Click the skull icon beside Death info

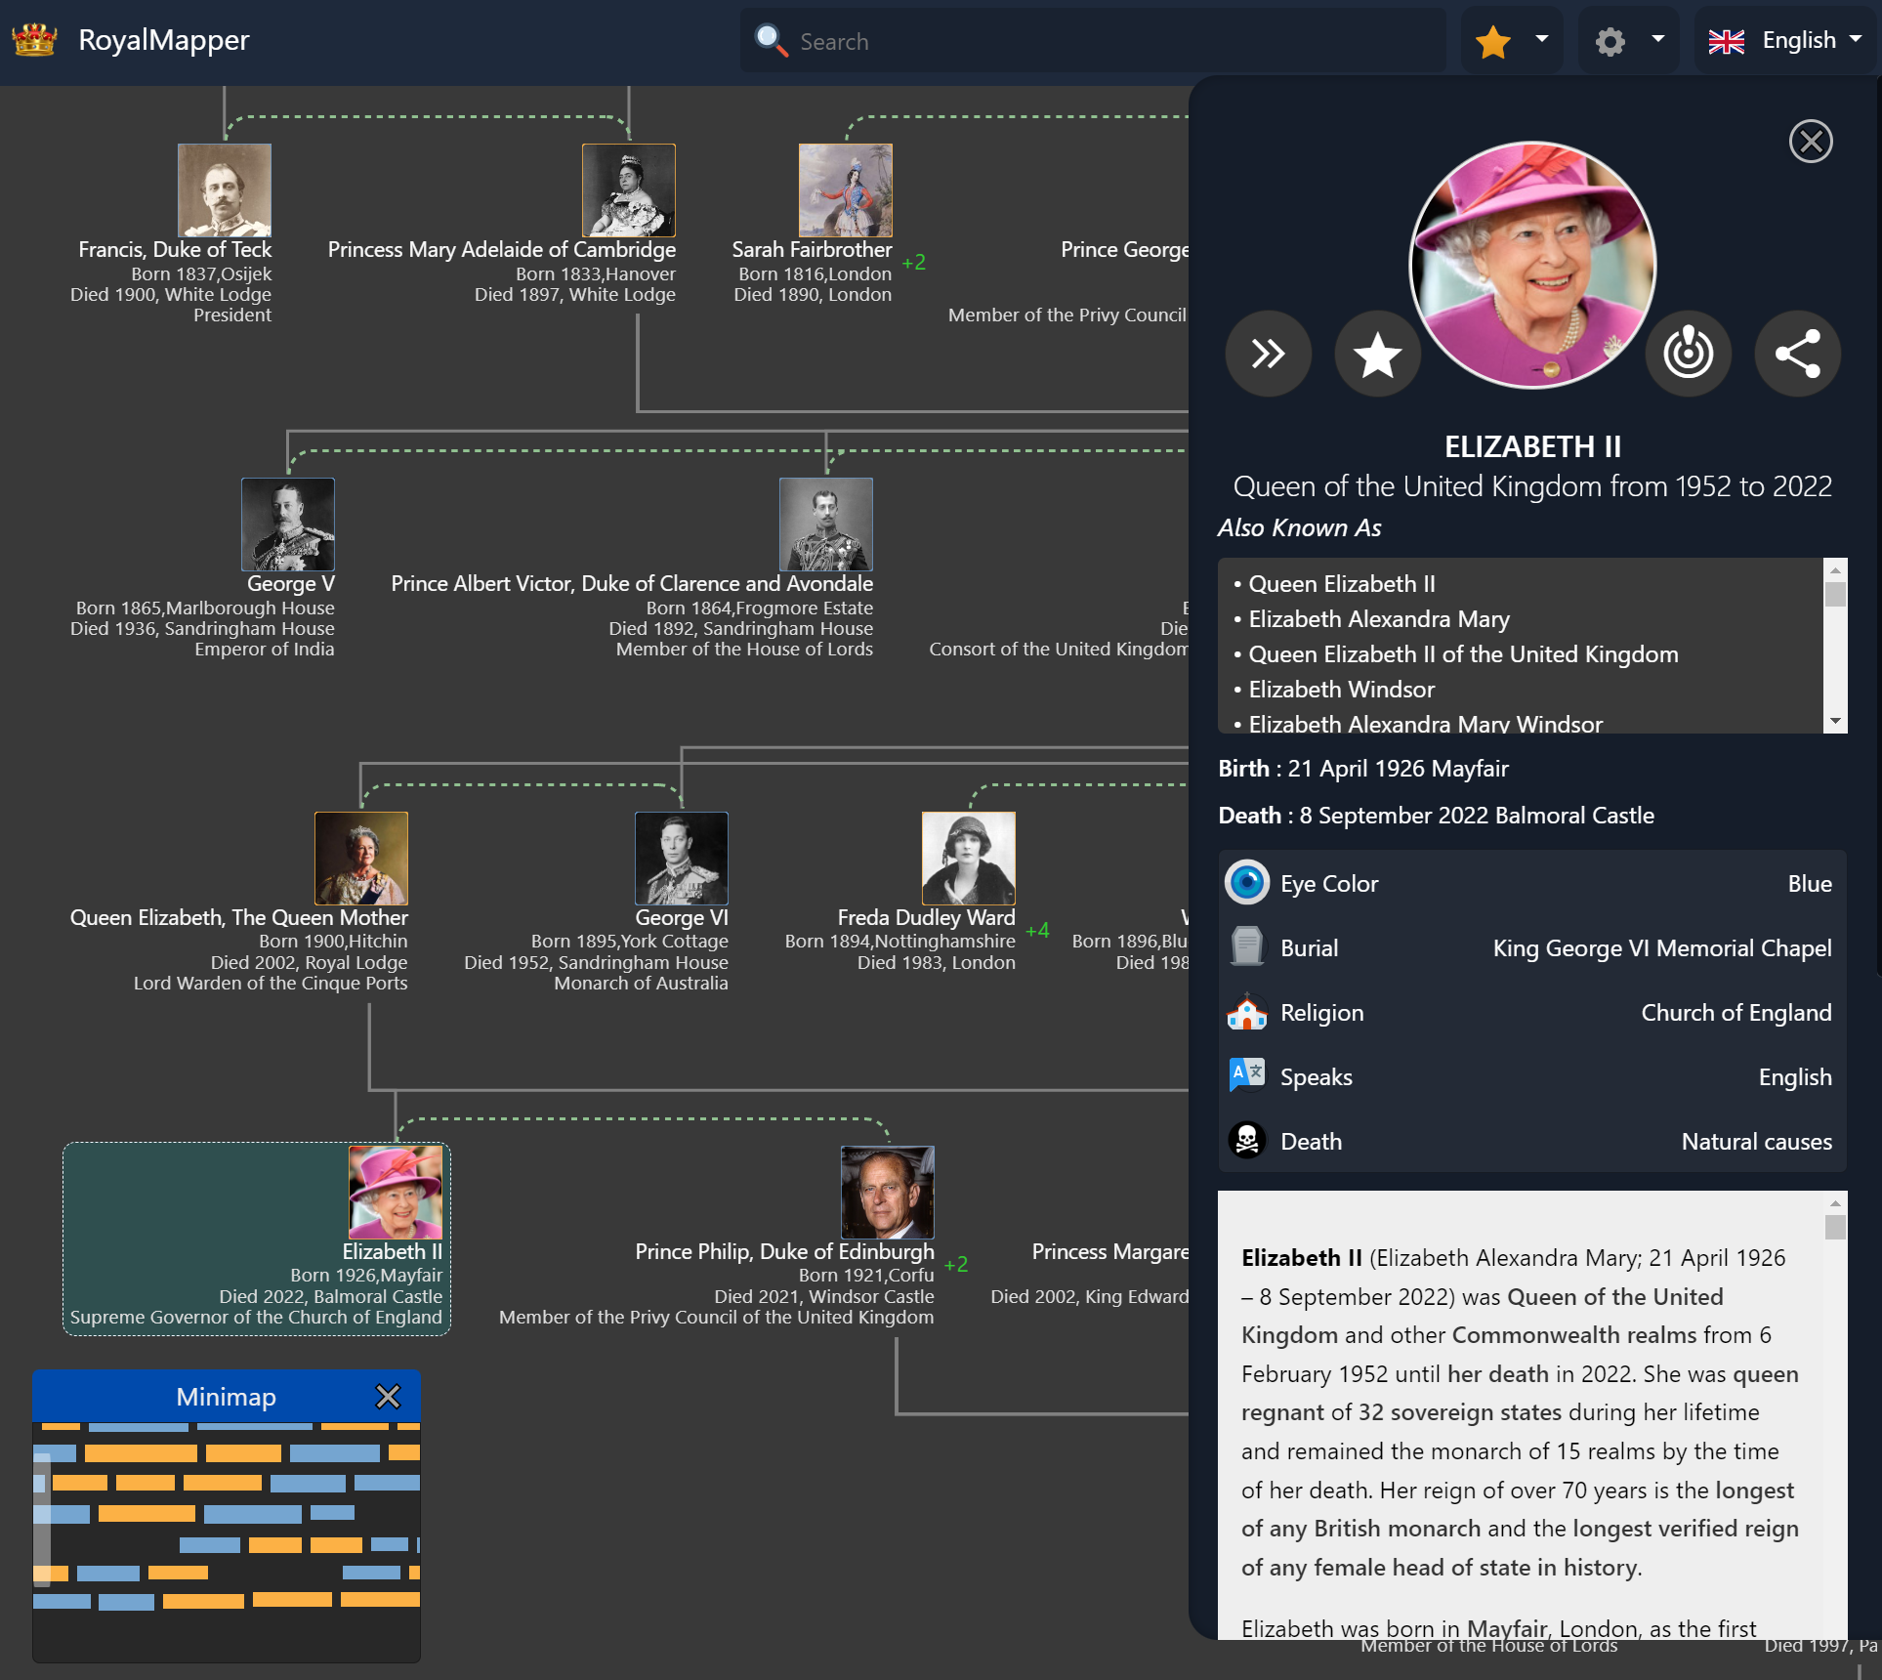[x=1246, y=1140]
